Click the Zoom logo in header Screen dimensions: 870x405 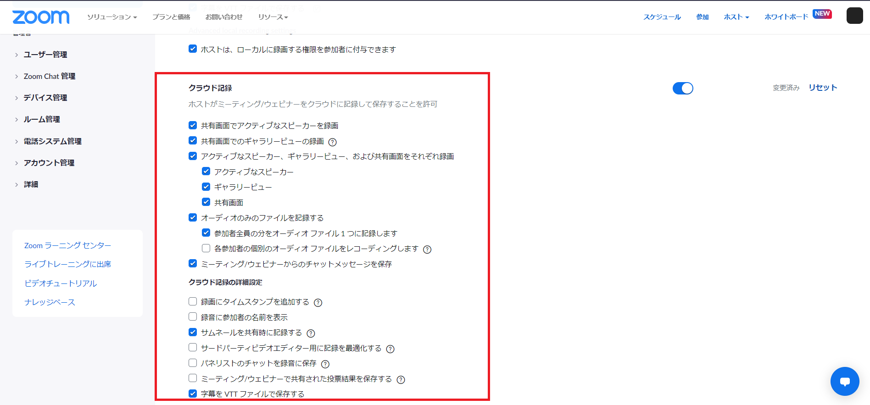(x=41, y=17)
